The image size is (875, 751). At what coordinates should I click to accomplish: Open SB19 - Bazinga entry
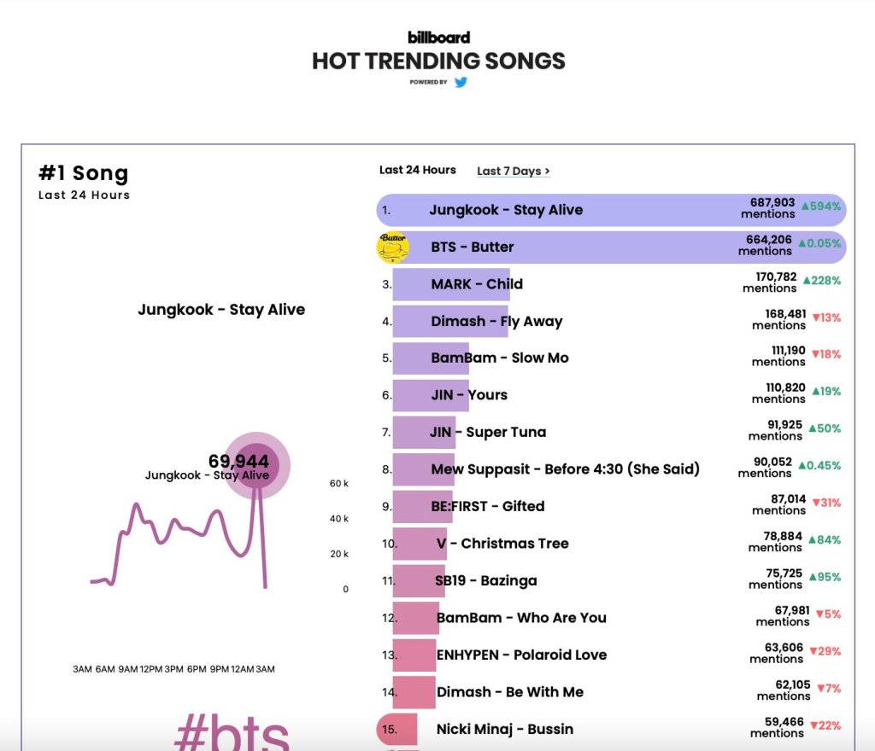(485, 581)
